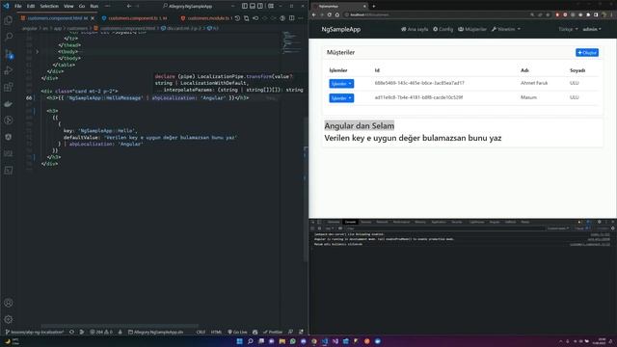Toggle the primary side bar layout icon
617x347 pixels.
[245, 6]
